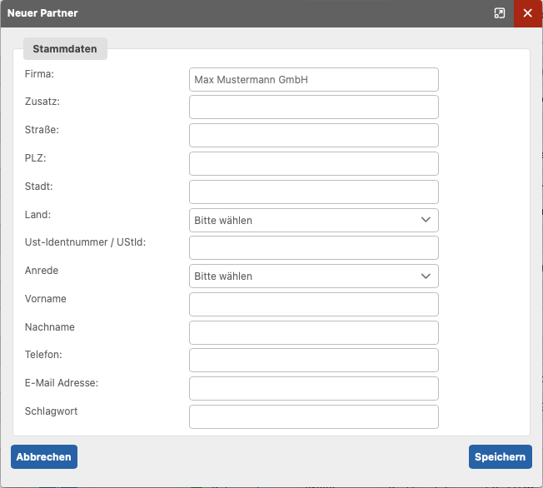
Task: Close the Neuer Partner dialog
Action: 528,13
